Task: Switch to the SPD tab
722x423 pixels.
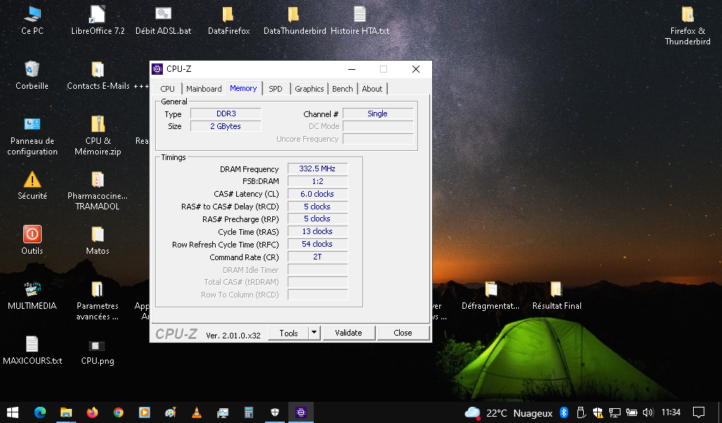Action: pos(275,89)
